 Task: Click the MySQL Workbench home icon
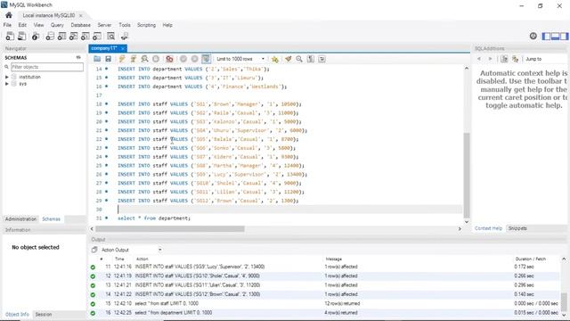tap(9, 15)
